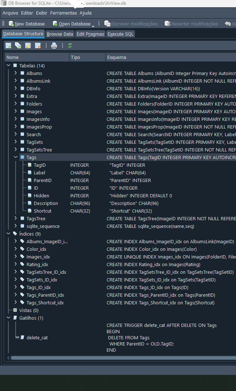Expand the TagsTree table
Screen dimensions: 236x391
point(16,218)
